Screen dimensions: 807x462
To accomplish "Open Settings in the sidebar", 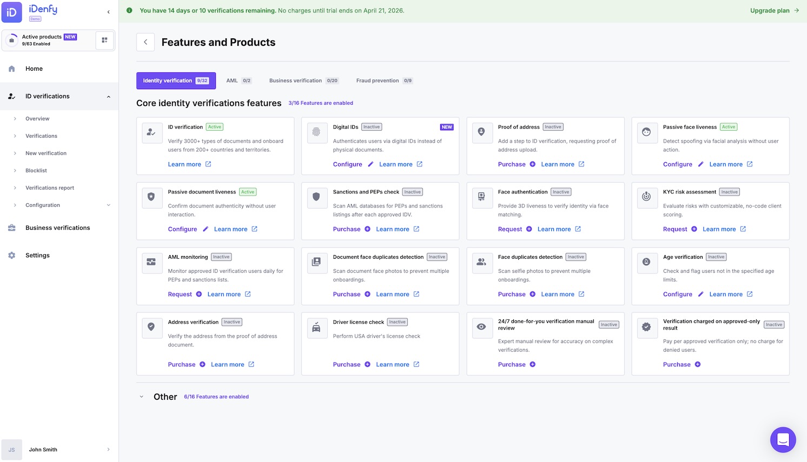I will point(37,256).
